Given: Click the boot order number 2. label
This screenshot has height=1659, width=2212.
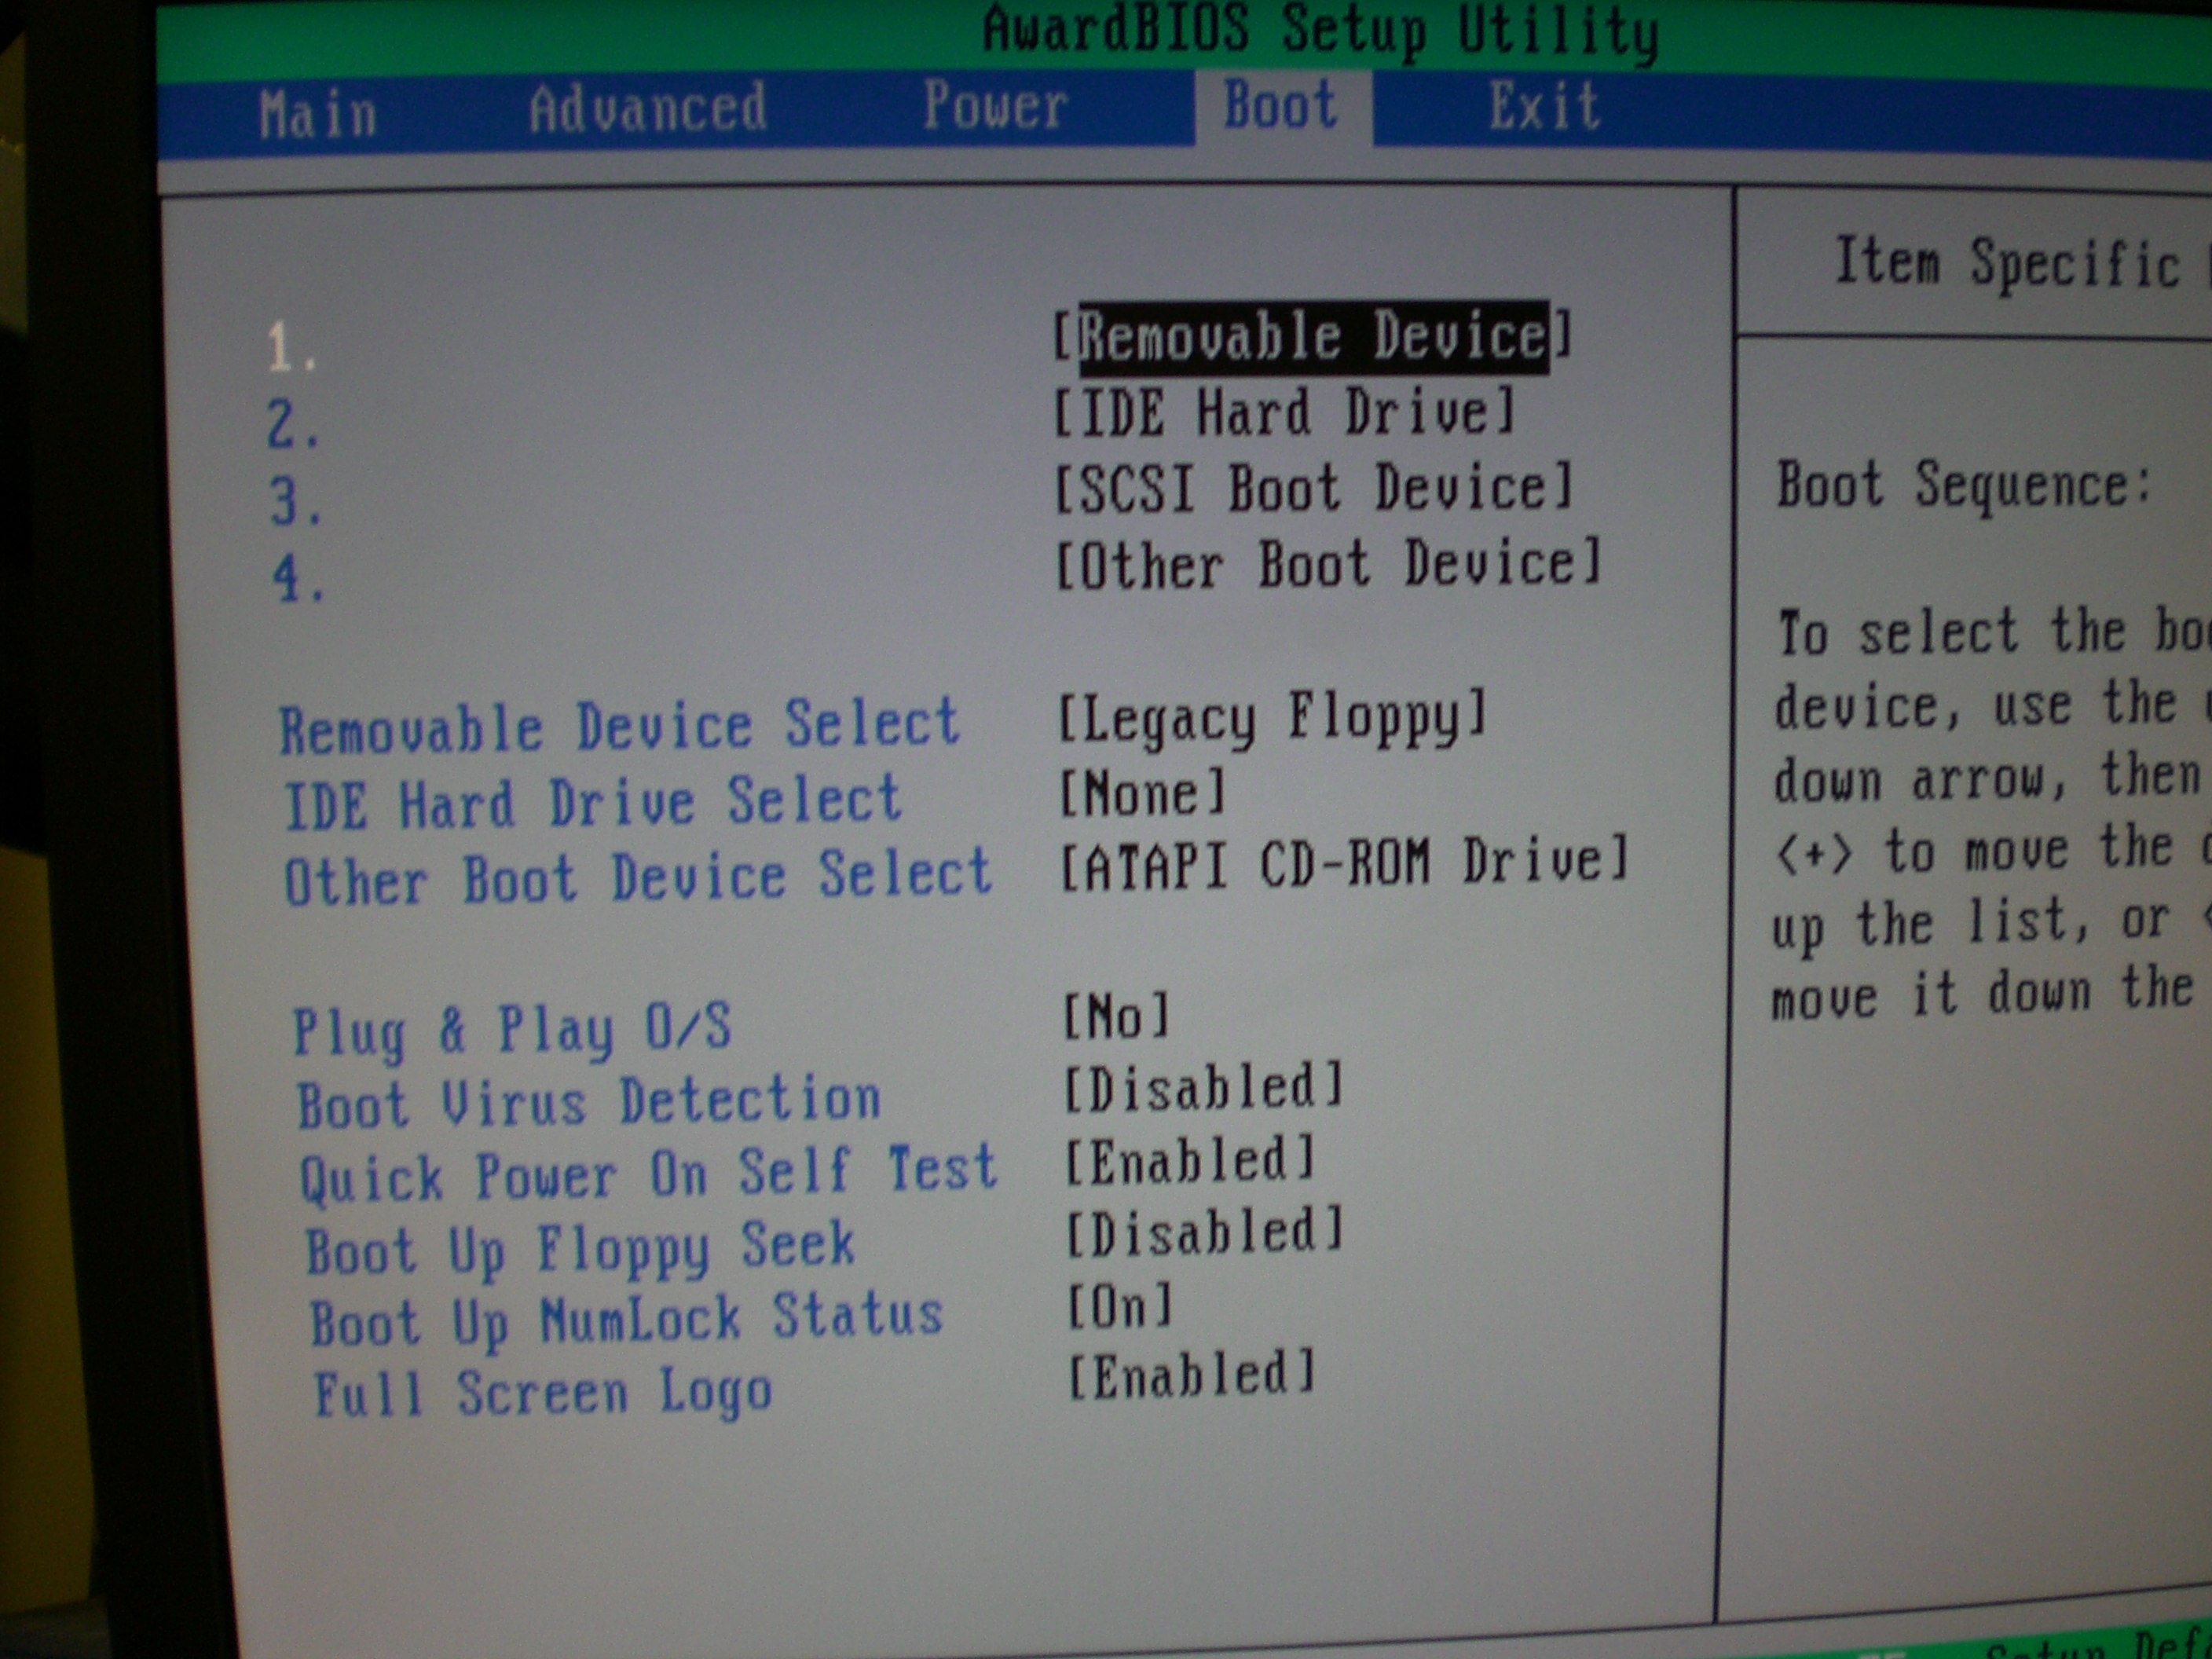Looking at the screenshot, I should click(x=294, y=424).
